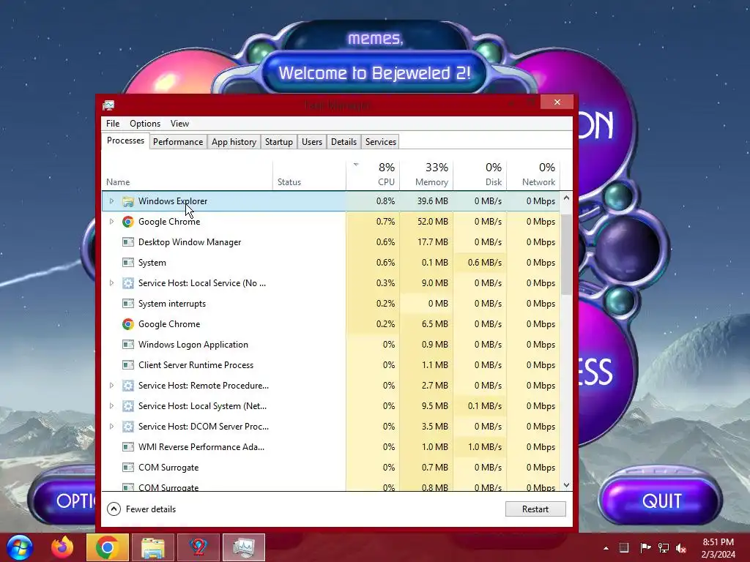The width and height of the screenshot is (750, 562).
Task: Click the Action Center flag icon
Action: pos(645,548)
